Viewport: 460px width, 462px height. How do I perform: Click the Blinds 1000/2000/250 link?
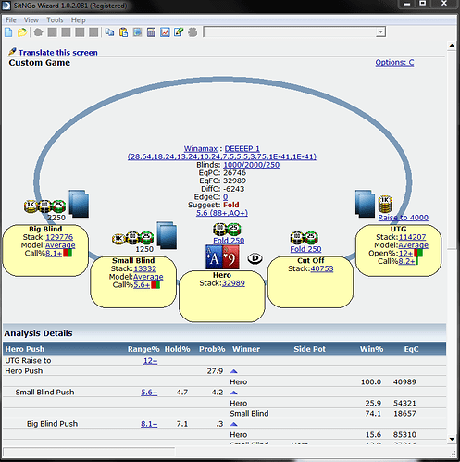pyautogui.click(x=251, y=165)
